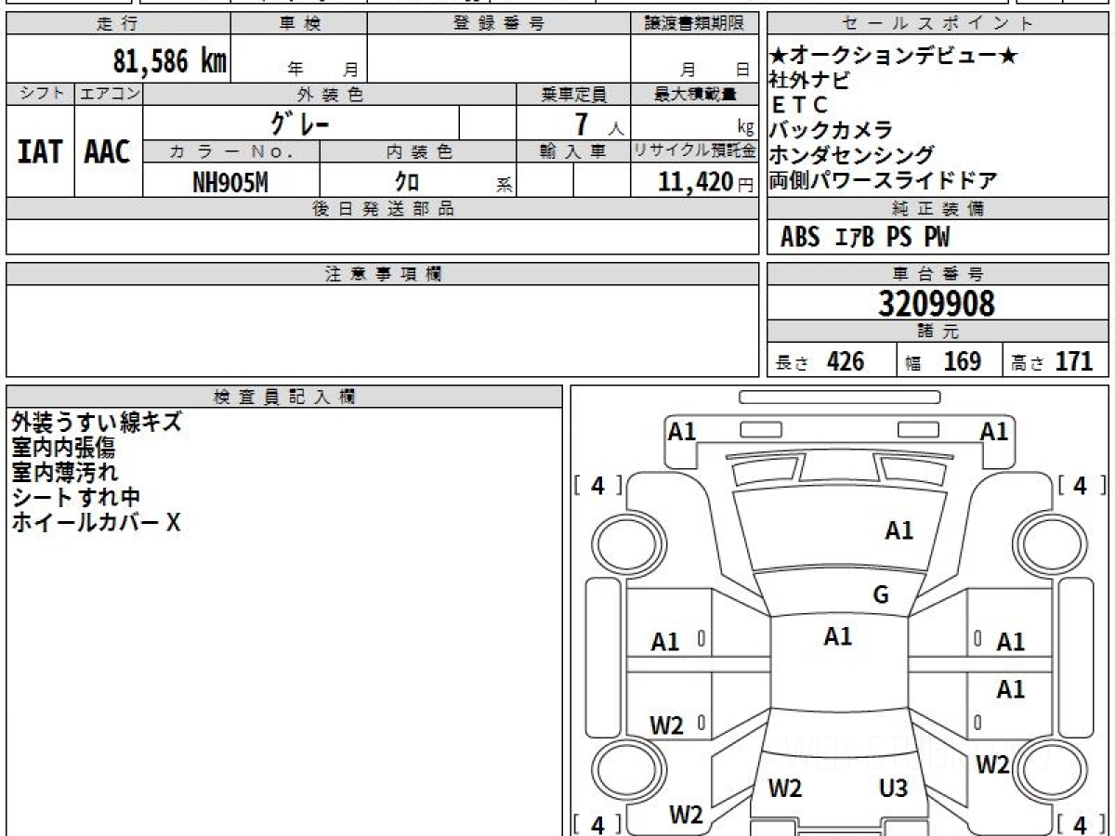Click the グレー exterior color value
The width and height of the screenshot is (1115, 836).
(300, 123)
